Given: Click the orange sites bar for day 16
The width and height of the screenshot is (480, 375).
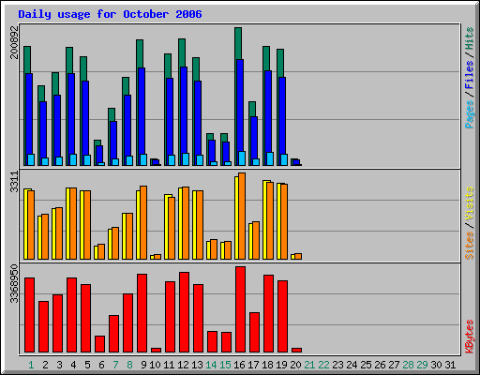Looking at the screenshot, I should coord(242,216).
